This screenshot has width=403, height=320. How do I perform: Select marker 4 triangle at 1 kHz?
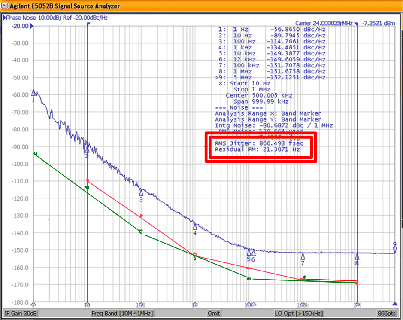coord(195,227)
